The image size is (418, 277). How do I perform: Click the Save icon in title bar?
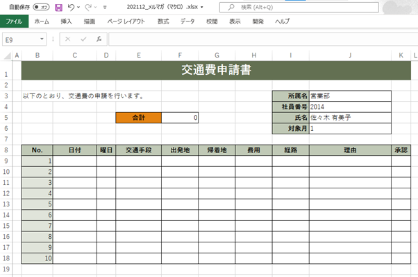(58, 7)
